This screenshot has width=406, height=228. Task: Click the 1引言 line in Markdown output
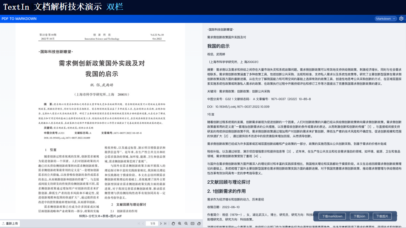210,114
